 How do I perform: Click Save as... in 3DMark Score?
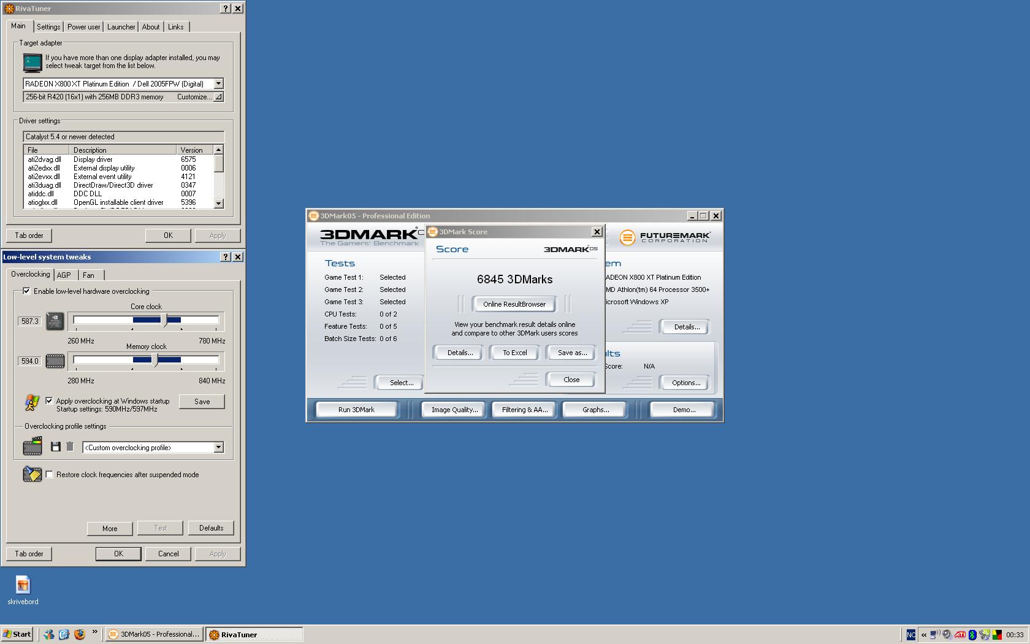(x=572, y=353)
